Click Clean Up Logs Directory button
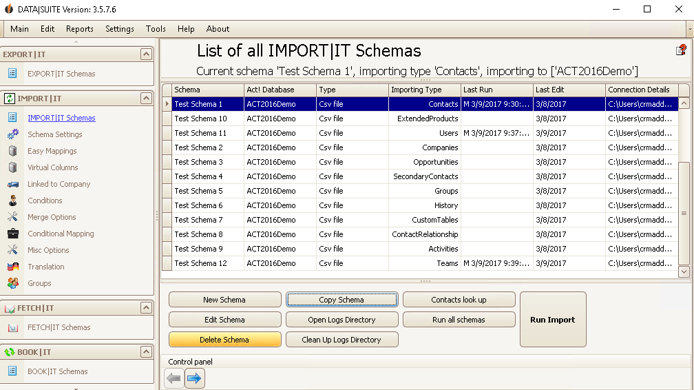Image resolution: width=694 pixels, height=390 pixels. (x=341, y=340)
